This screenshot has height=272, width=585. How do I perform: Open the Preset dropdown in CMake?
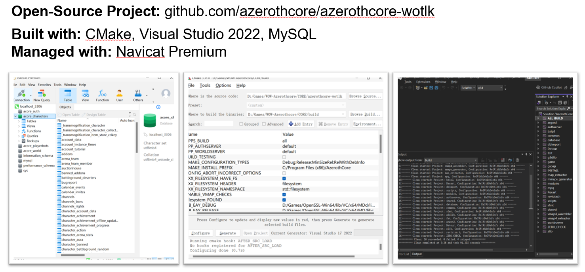point(296,105)
